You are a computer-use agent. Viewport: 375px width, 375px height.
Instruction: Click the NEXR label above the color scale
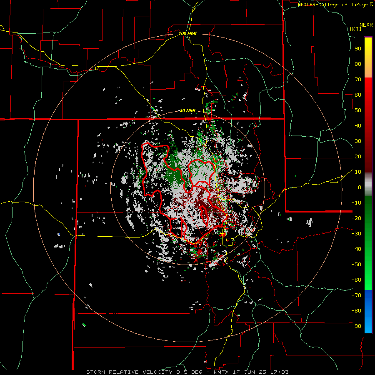click(x=366, y=25)
